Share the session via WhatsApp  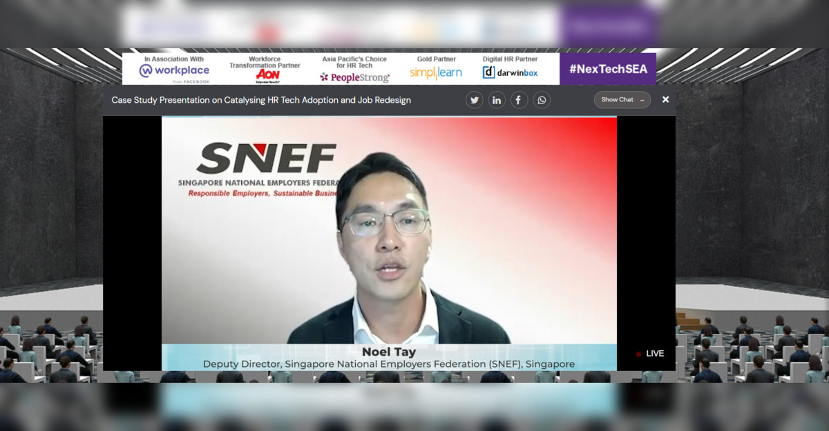[542, 100]
